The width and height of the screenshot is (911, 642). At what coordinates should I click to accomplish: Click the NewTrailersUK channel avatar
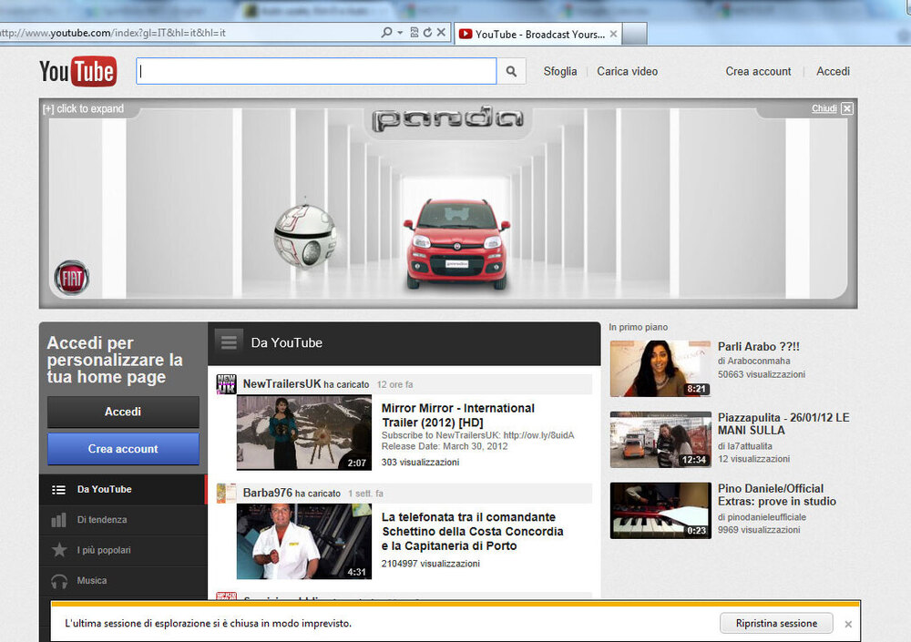tap(226, 384)
